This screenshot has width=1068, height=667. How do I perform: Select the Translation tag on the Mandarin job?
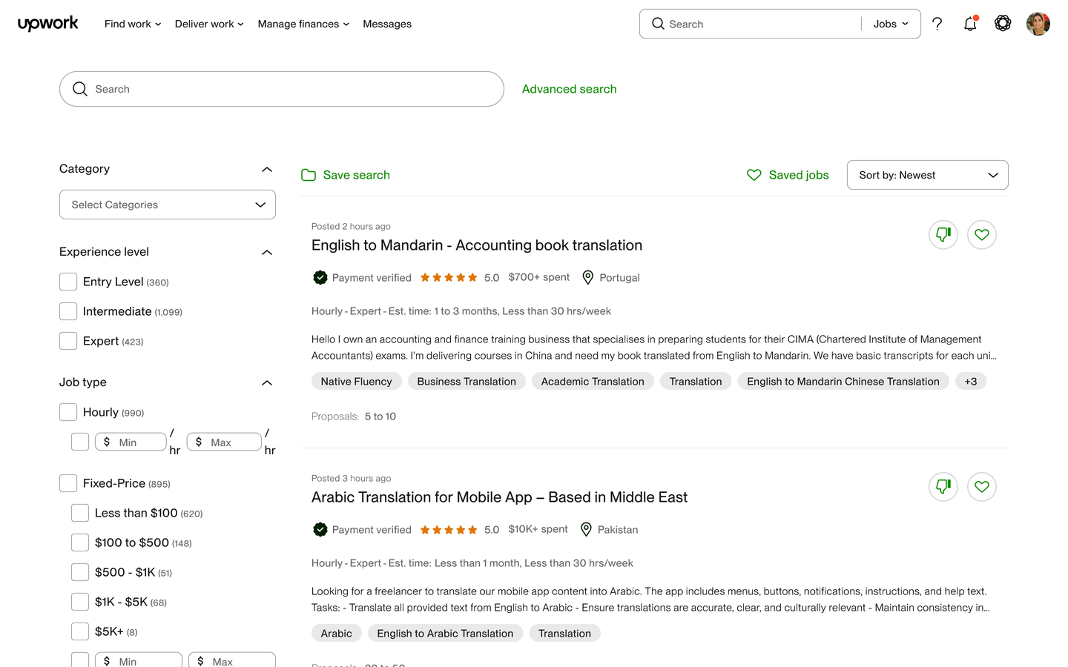point(696,382)
